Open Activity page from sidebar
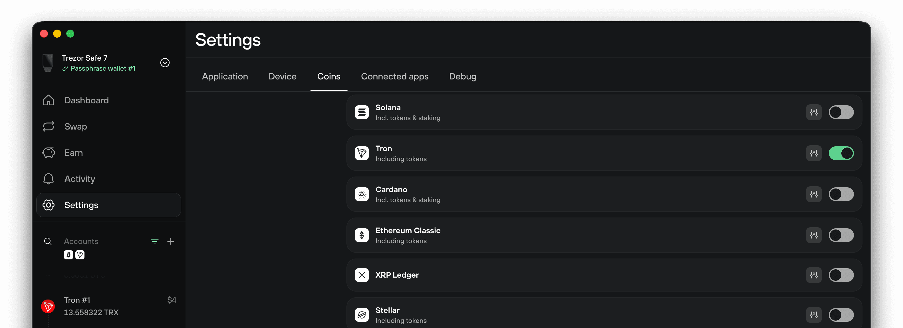903x328 pixels. [x=109, y=179]
